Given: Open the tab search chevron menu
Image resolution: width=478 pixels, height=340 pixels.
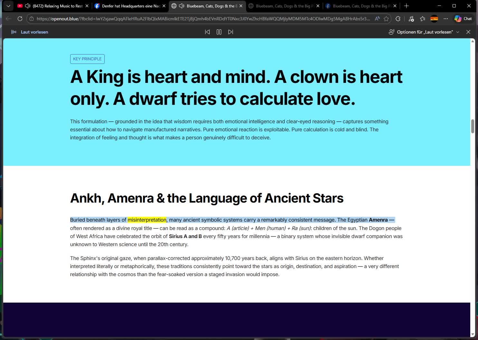Looking at the screenshot, I should [x=8, y=6].
